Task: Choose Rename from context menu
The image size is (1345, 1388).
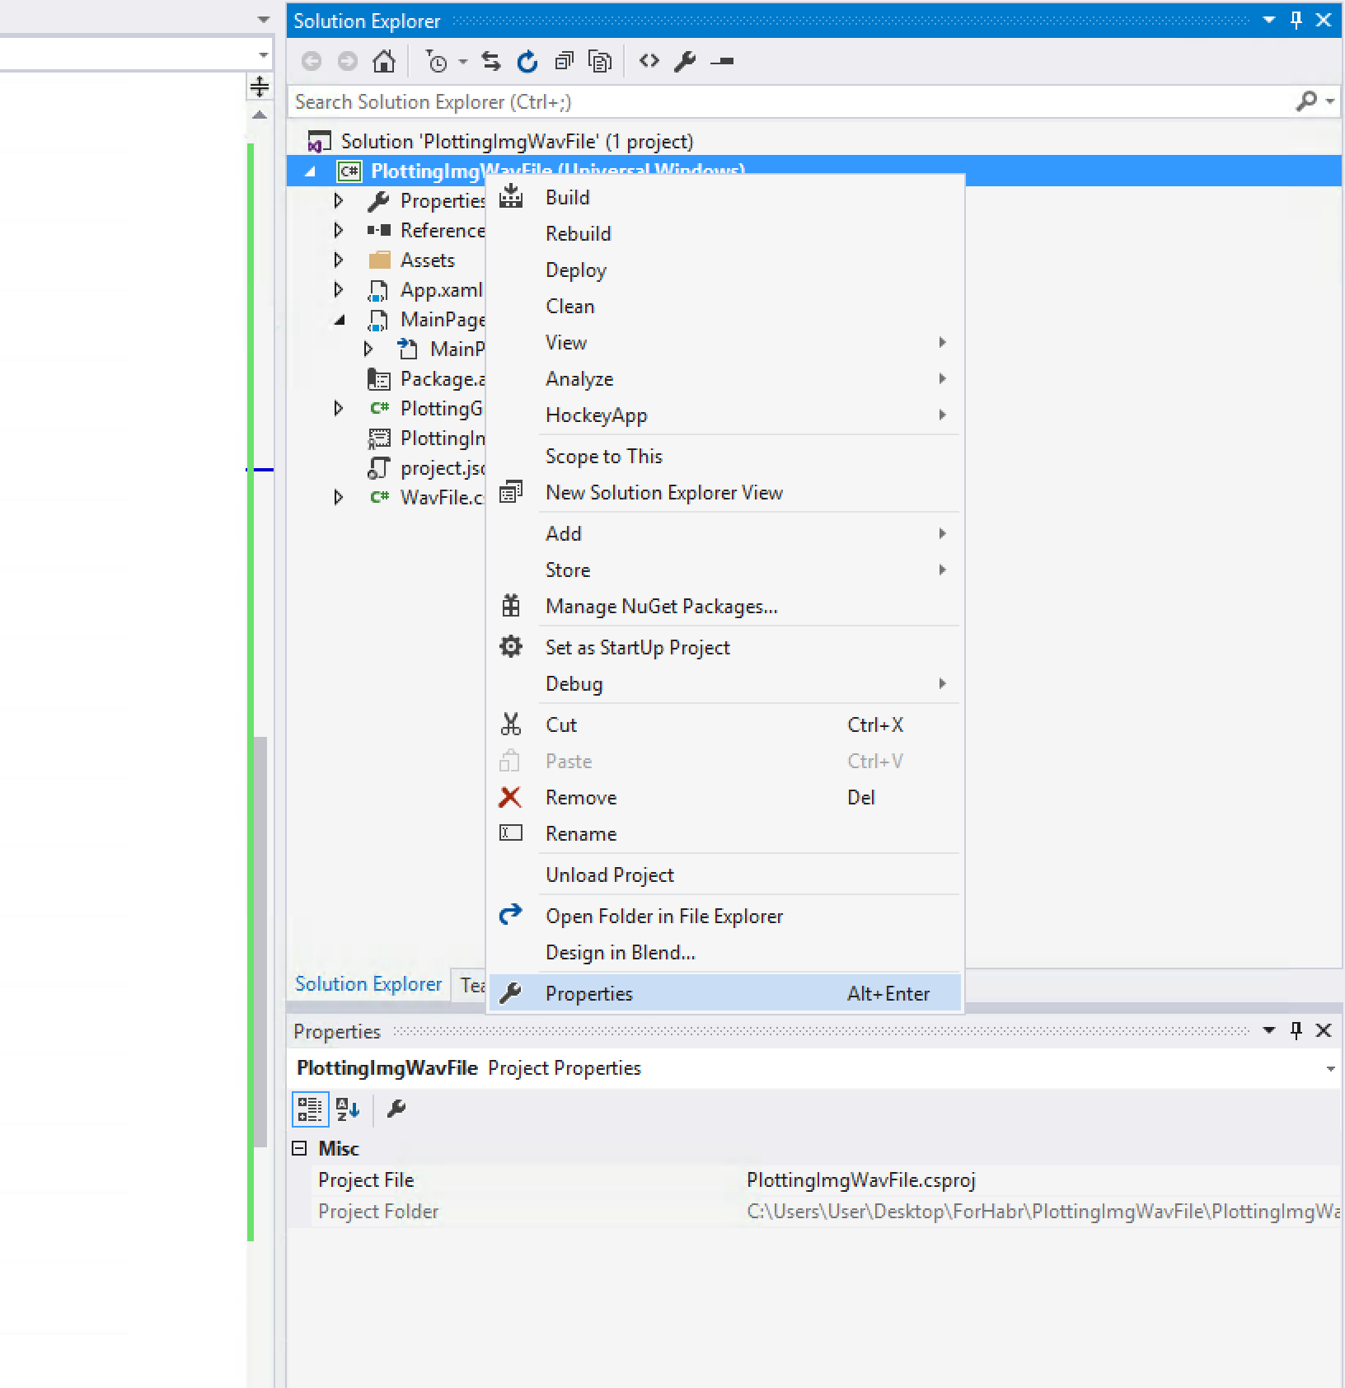Action: (x=726, y=834)
